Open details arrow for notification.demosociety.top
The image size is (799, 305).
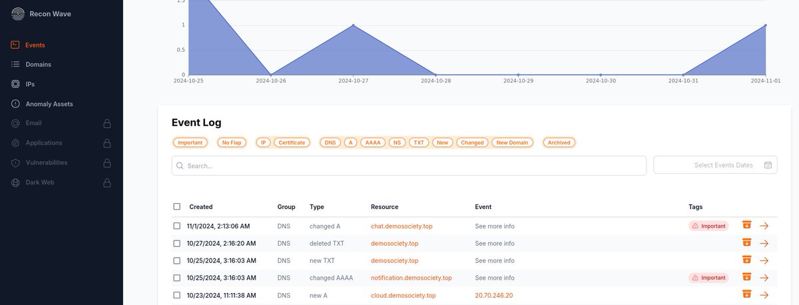pos(764,278)
